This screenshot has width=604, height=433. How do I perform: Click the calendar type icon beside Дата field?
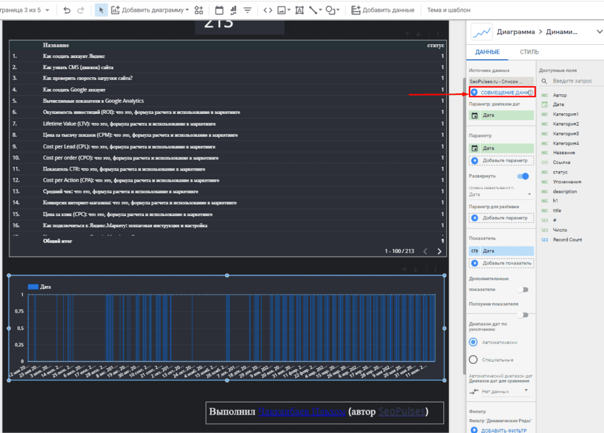(x=544, y=104)
